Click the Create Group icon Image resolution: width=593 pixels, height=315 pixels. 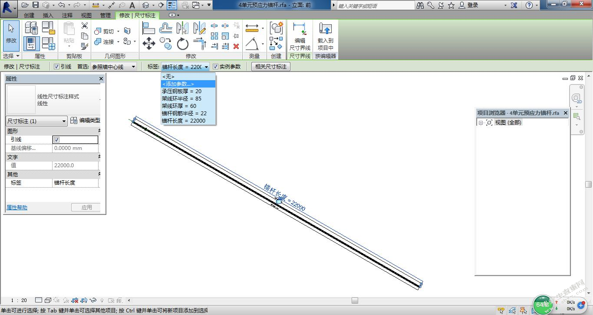tap(276, 28)
